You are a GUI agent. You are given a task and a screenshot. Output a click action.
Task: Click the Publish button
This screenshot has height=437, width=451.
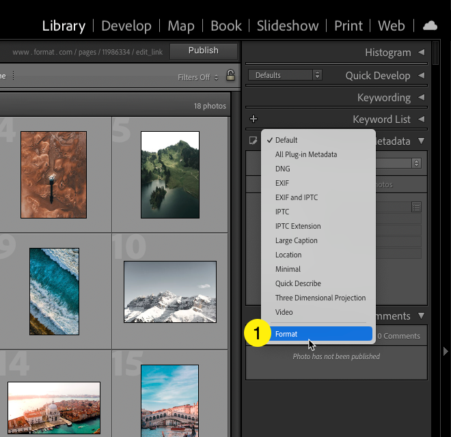pos(204,51)
